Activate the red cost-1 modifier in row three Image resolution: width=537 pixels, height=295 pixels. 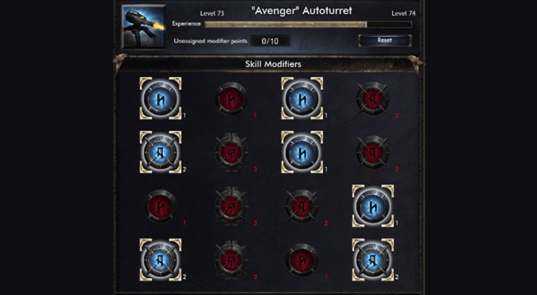pos(160,206)
